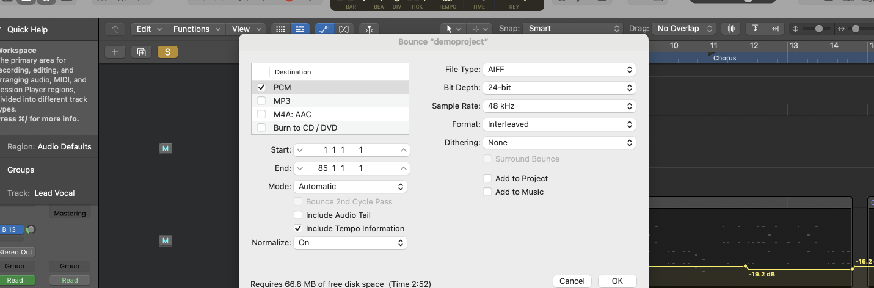
Task: Enable the Add to Project checkbox
Action: point(487,178)
